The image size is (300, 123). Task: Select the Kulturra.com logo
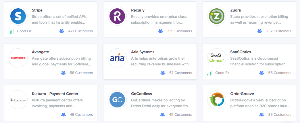(18, 100)
